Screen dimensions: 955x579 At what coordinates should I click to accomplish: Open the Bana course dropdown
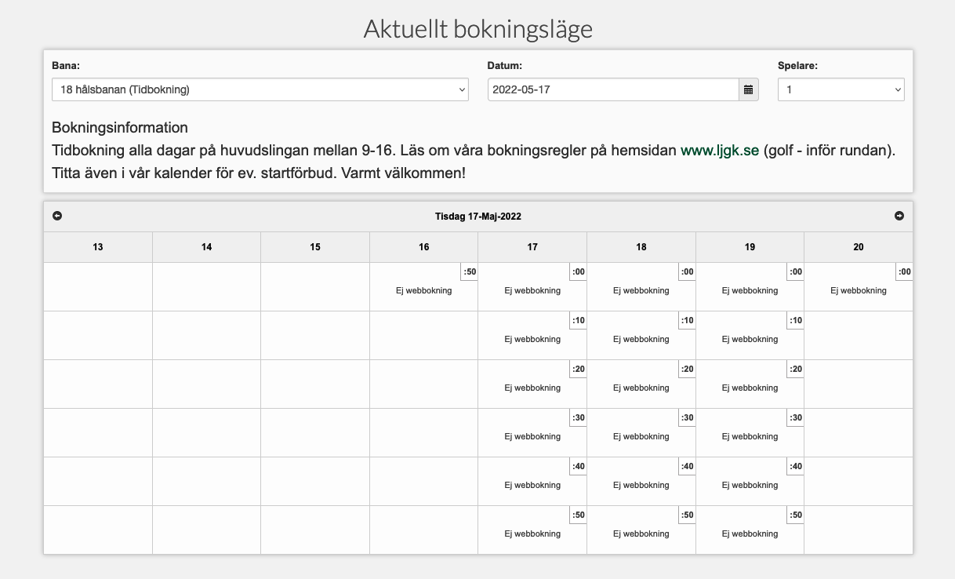point(260,89)
